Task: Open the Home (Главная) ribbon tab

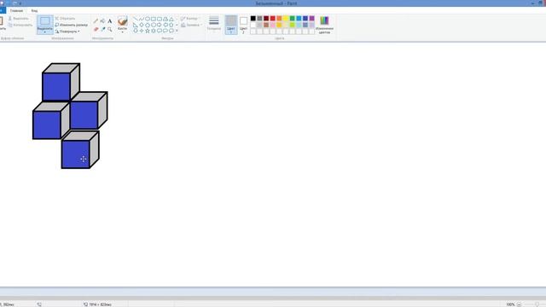Action: (16, 11)
